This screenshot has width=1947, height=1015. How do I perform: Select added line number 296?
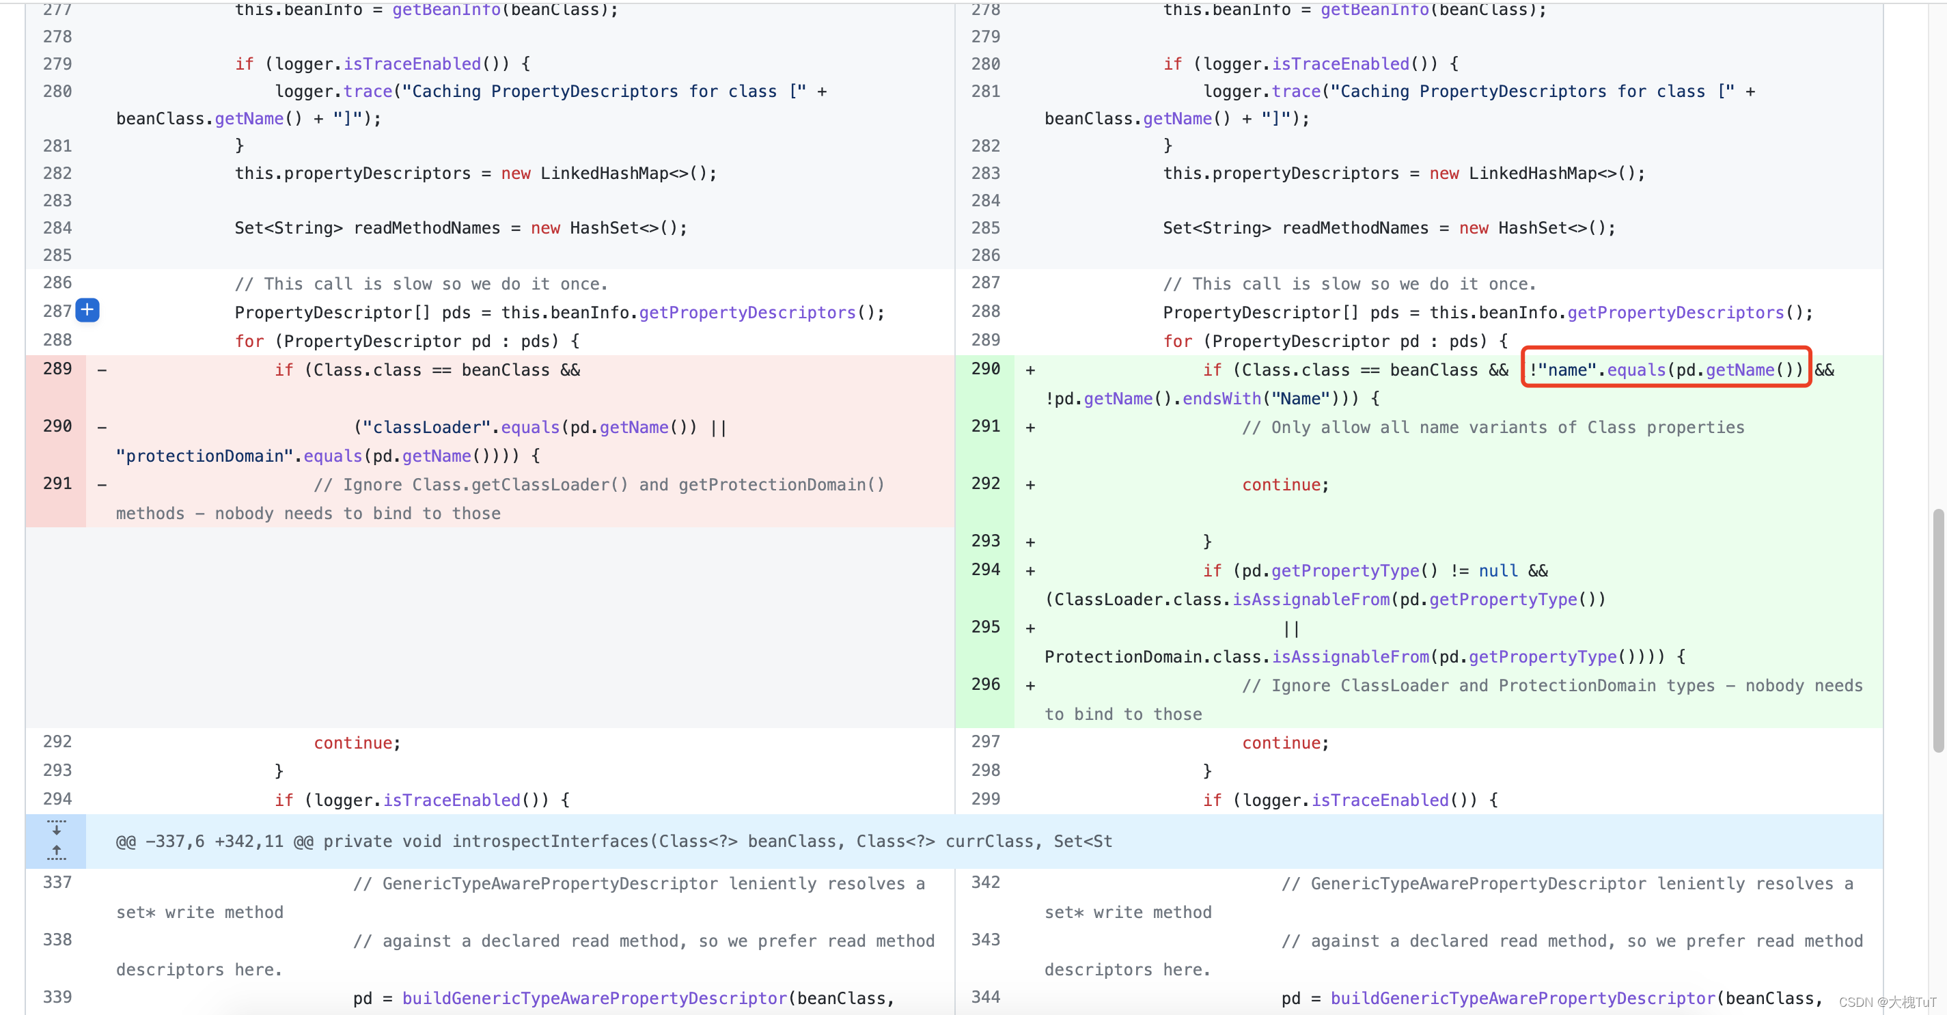point(986,684)
